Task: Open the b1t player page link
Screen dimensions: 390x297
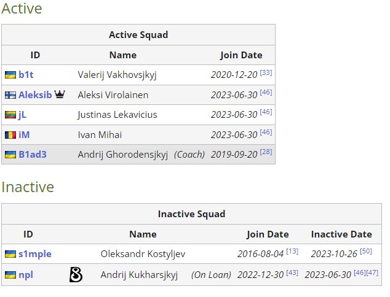Action: [x=26, y=75]
